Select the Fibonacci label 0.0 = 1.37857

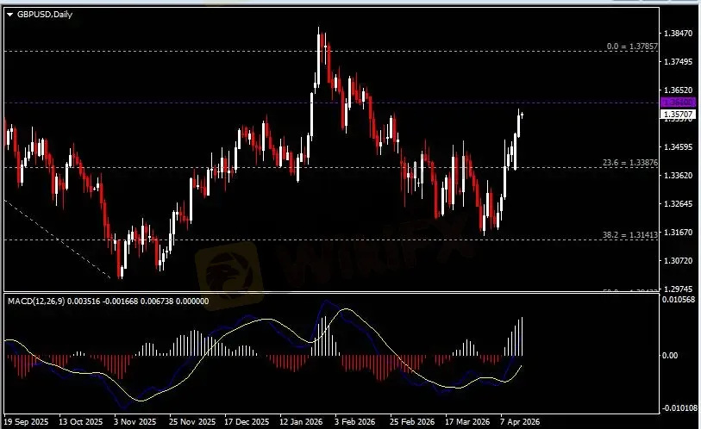coord(632,46)
